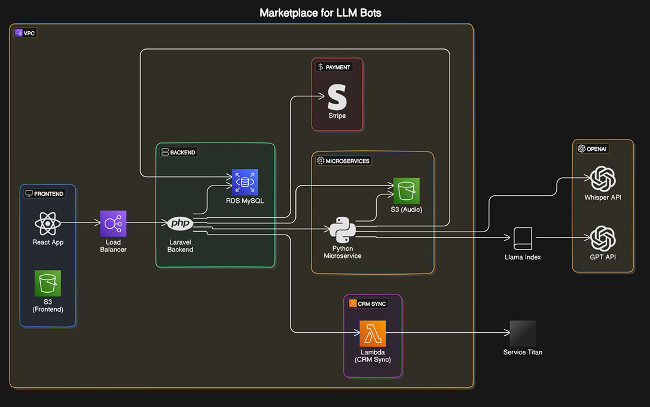This screenshot has height=407, width=650.
Task: Select the RDS MySQL database icon
Action: coord(245,182)
